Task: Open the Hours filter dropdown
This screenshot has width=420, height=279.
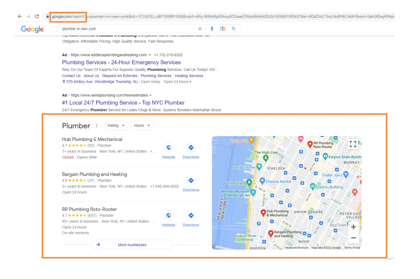Action: pos(142,126)
